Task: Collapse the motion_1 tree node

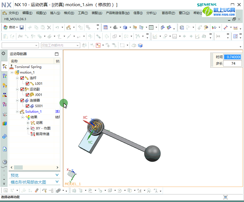Action: point(12,72)
